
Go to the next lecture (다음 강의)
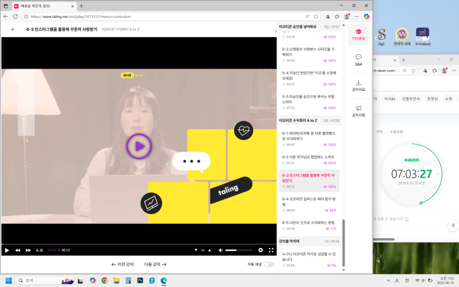pos(155,264)
